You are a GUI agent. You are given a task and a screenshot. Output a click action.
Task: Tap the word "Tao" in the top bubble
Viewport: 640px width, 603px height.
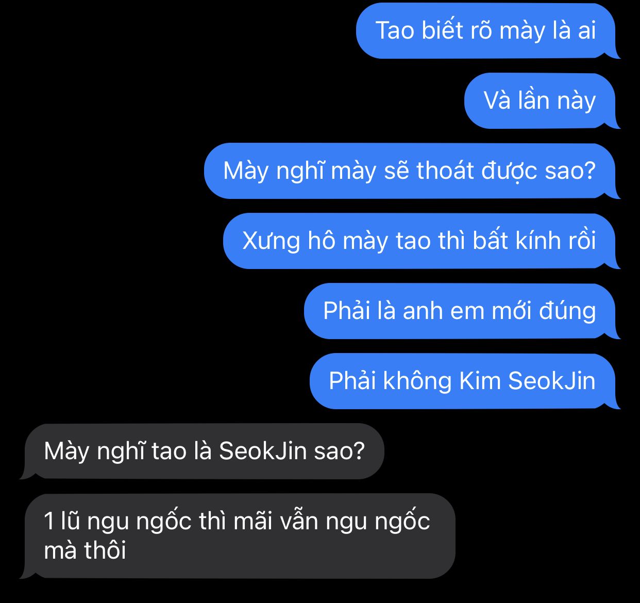[395, 31]
